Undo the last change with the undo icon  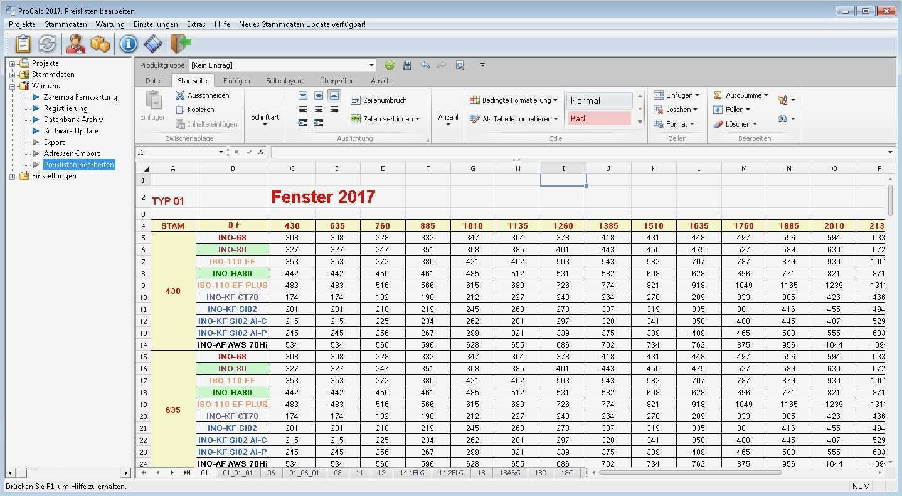pyautogui.click(x=424, y=65)
